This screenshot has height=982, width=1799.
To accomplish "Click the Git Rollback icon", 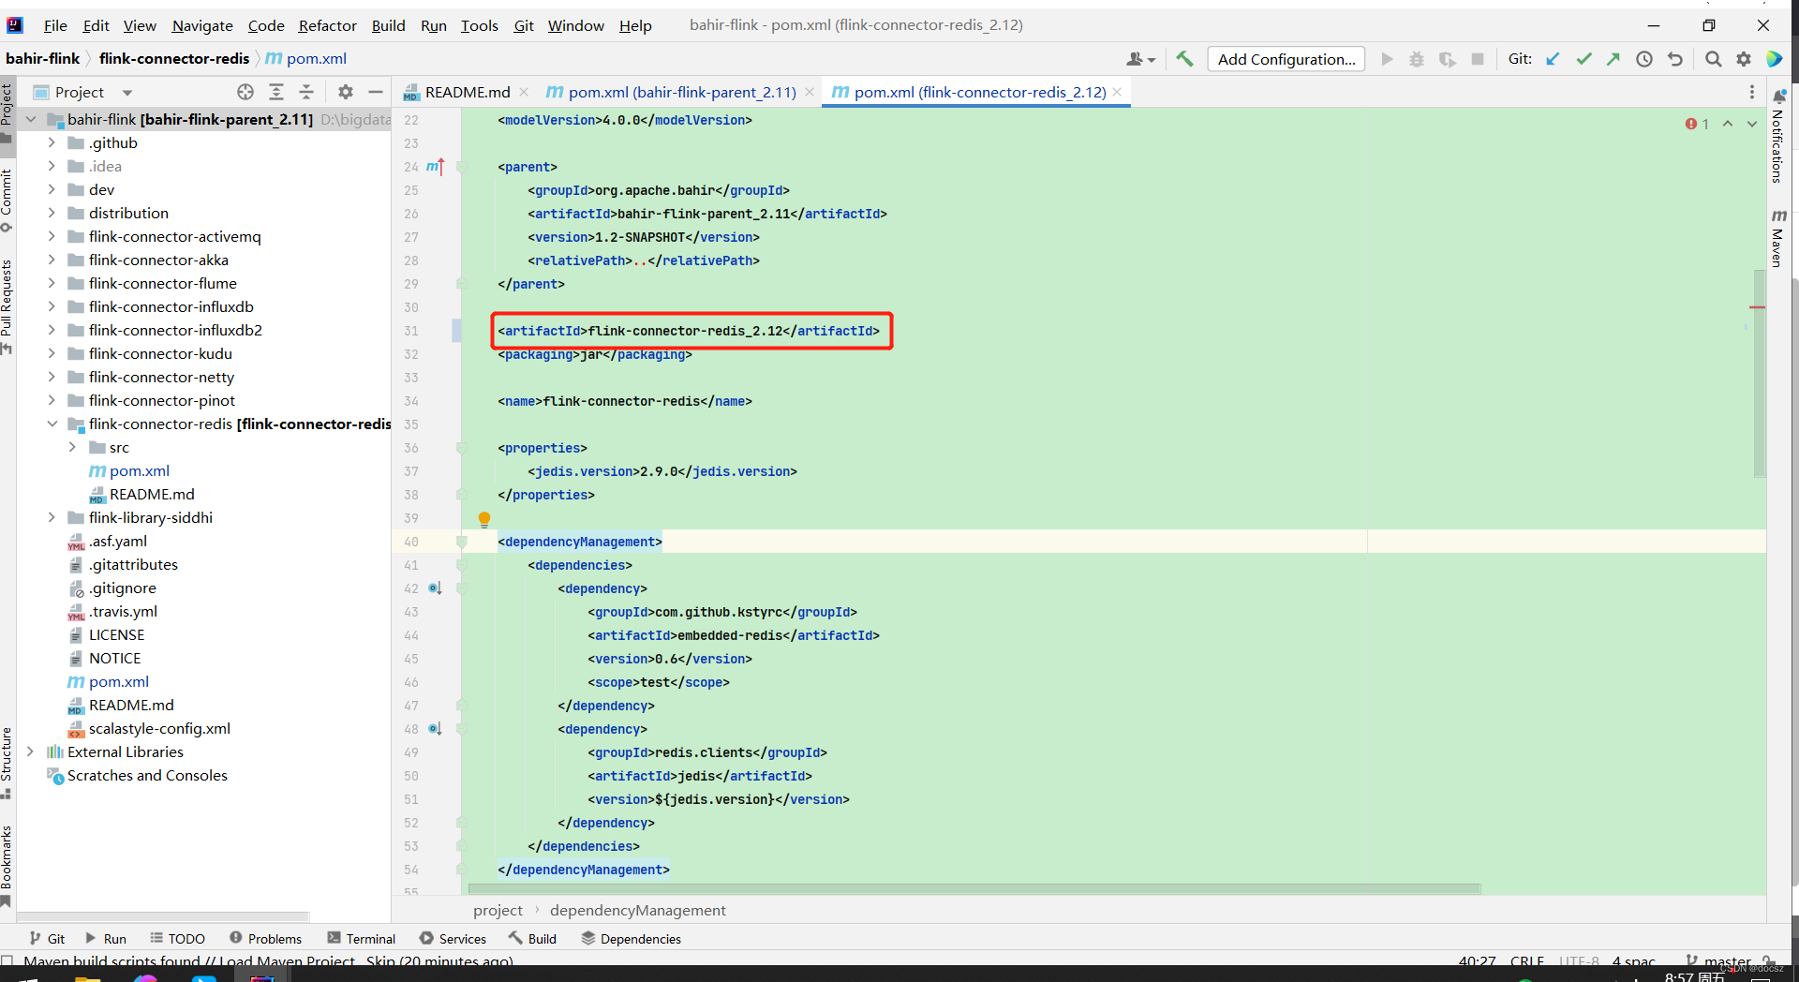I will point(1675,59).
